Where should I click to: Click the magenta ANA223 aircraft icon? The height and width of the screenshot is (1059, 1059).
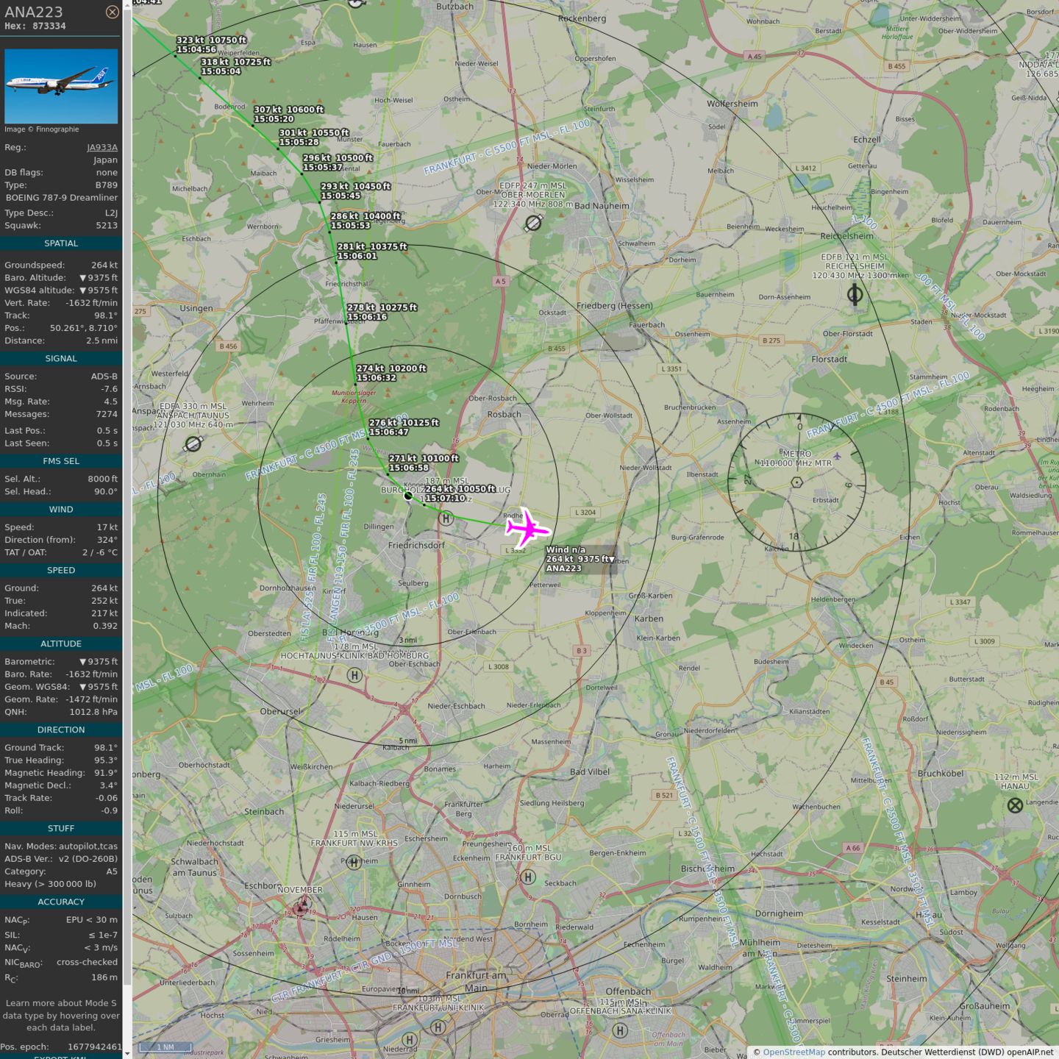click(527, 528)
